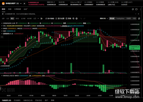Click the 10x leverage badge
143x102 pixels.
pos(18,3)
